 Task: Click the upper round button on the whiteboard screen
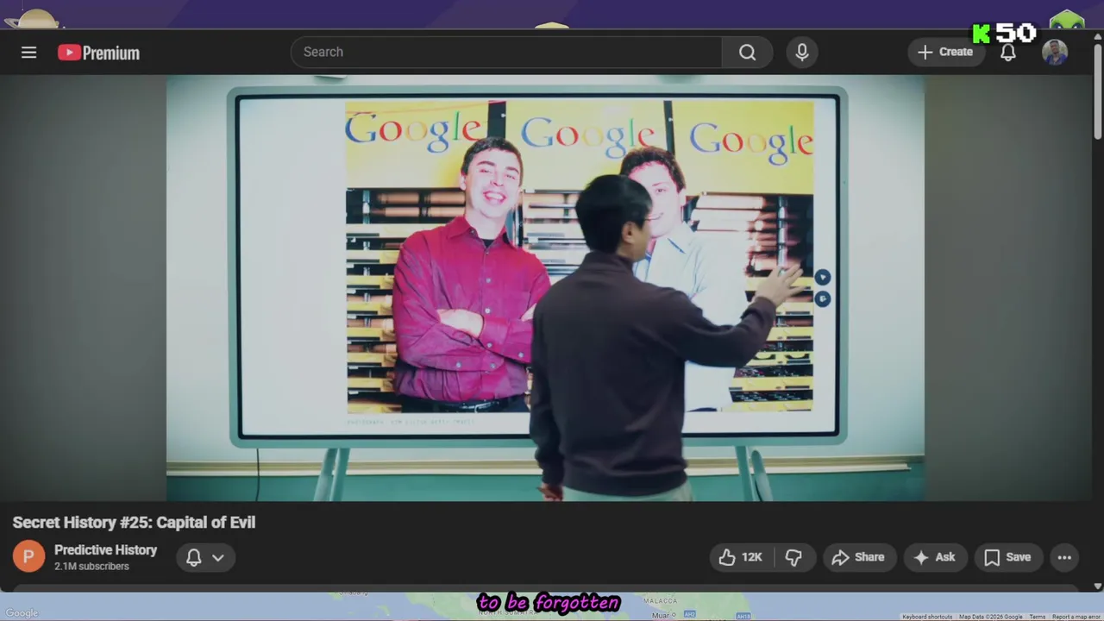tap(822, 277)
